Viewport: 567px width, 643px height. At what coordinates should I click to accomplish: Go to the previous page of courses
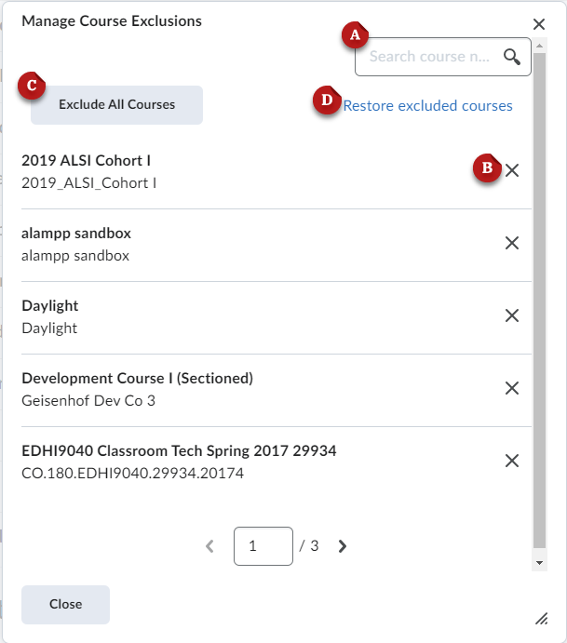coord(209,546)
